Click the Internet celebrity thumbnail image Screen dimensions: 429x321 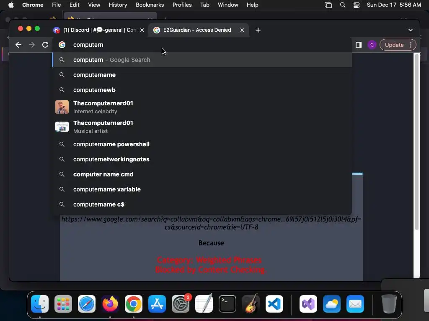tap(62, 107)
